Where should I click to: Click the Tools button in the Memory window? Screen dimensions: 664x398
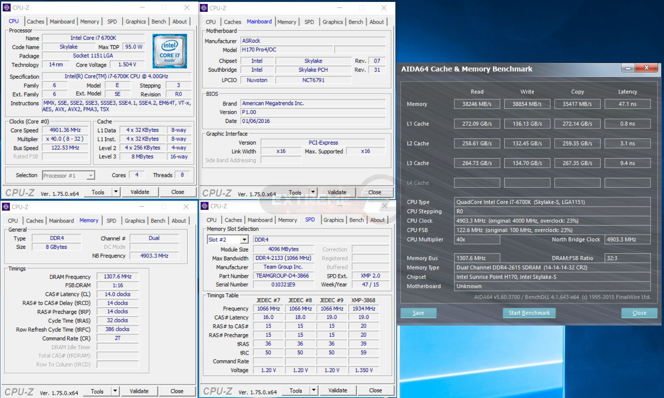point(97,391)
